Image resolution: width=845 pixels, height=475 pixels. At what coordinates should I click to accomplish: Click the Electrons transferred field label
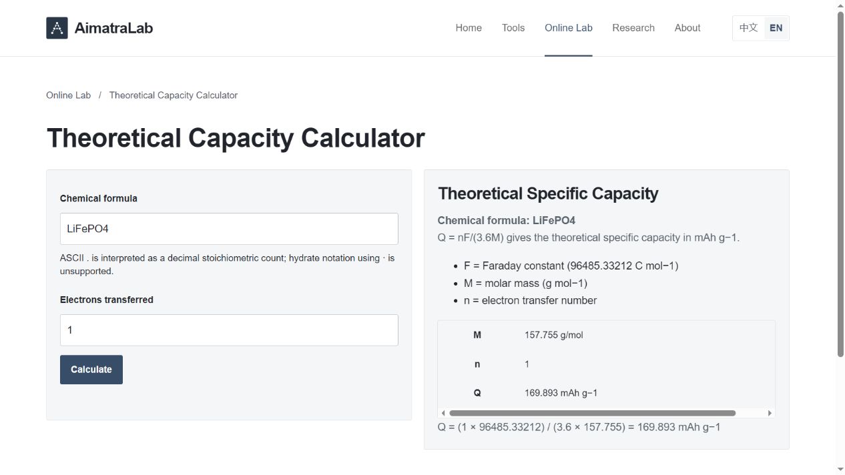pos(107,300)
